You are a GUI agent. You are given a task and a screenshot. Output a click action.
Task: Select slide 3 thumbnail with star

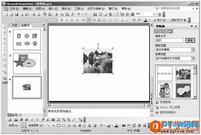coord(27,64)
